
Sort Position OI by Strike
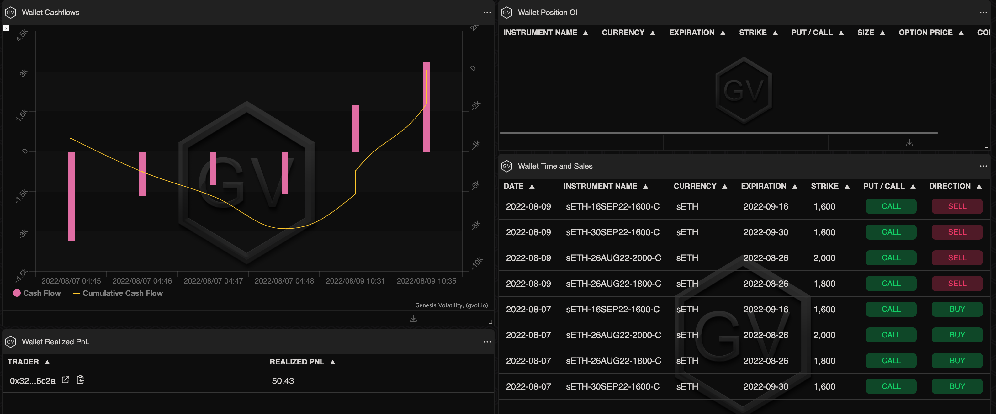758,33
